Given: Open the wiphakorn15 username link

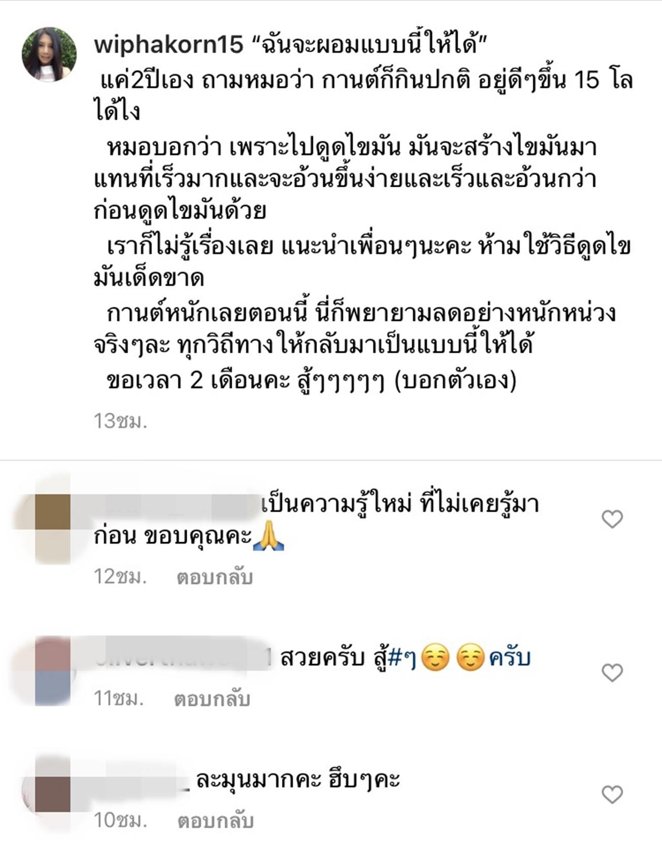Looking at the screenshot, I should tap(169, 45).
